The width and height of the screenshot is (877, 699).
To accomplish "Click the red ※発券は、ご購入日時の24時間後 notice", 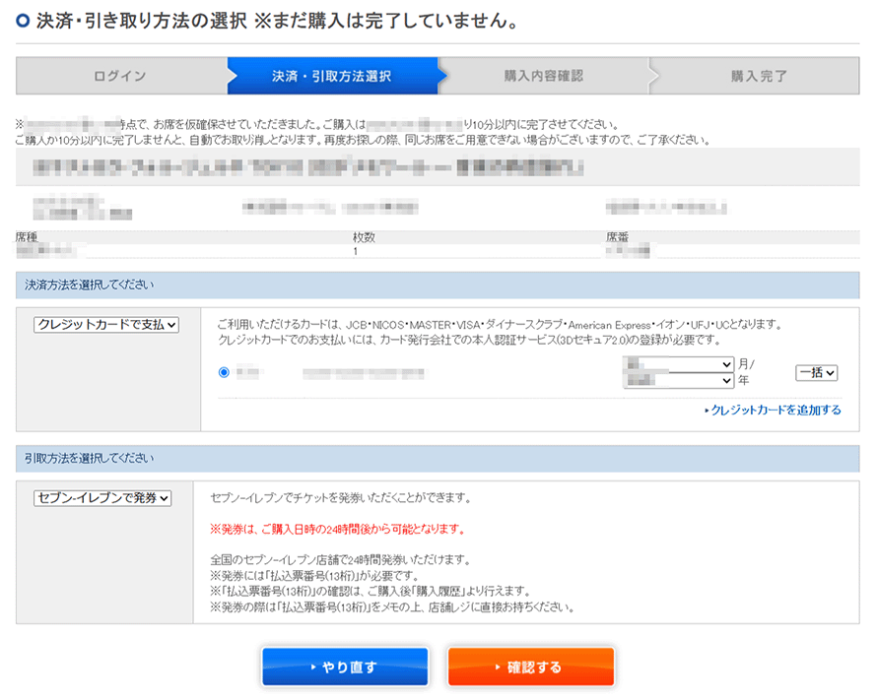I will [338, 529].
